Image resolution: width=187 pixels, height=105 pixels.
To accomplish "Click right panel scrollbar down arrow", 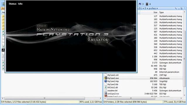I will point(184,95).
